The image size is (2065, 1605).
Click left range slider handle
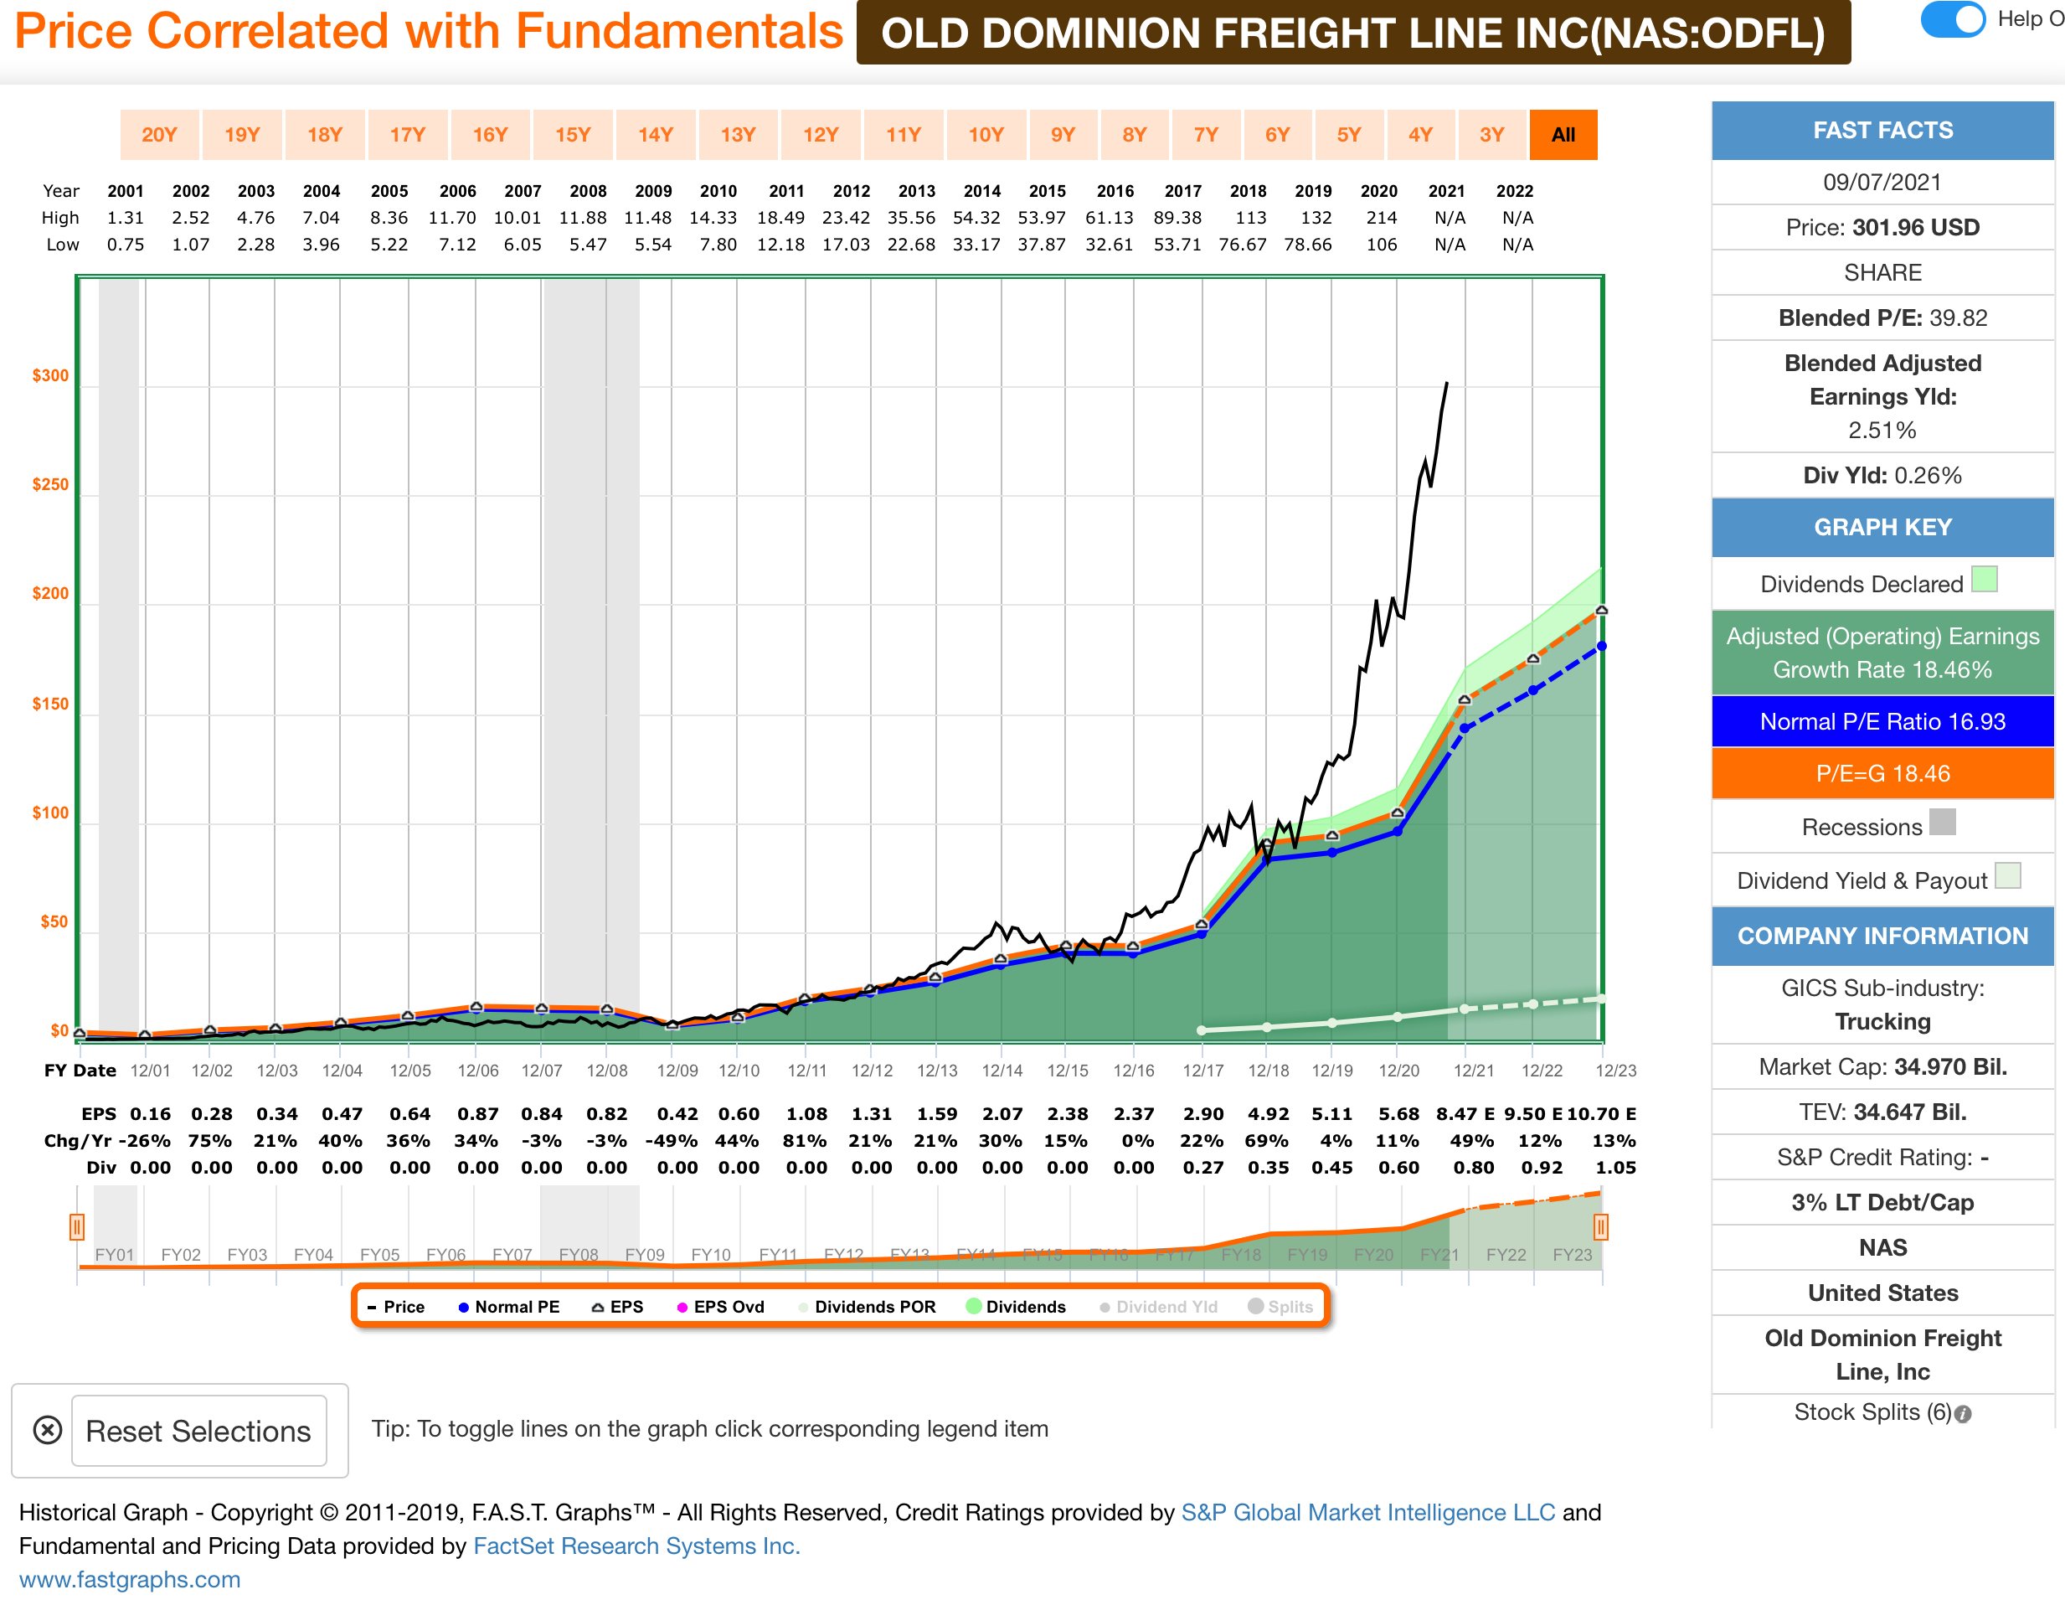tap(76, 1226)
